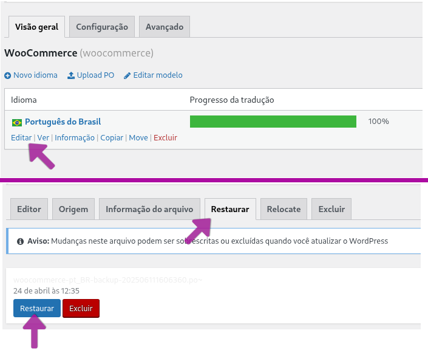This screenshot has width=428, height=361.
Task: Open the Excluir tab
Action: [331, 209]
